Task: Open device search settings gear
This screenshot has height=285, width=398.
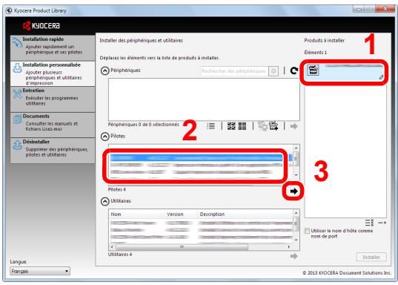Action: tap(273, 71)
